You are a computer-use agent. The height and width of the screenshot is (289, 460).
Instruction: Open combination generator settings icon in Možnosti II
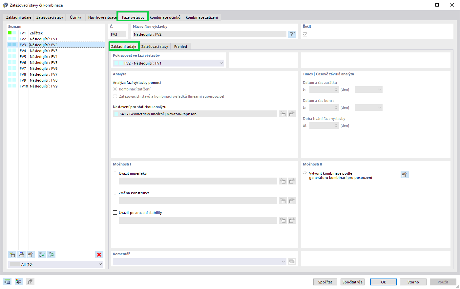click(x=405, y=175)
